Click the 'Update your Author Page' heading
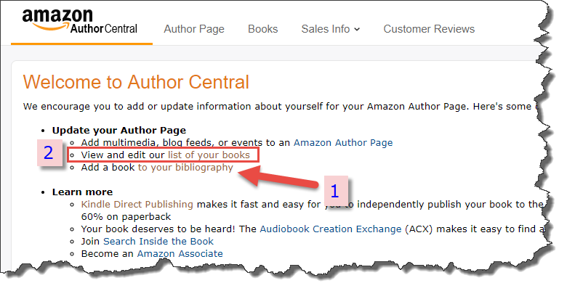 coord(119,131)
